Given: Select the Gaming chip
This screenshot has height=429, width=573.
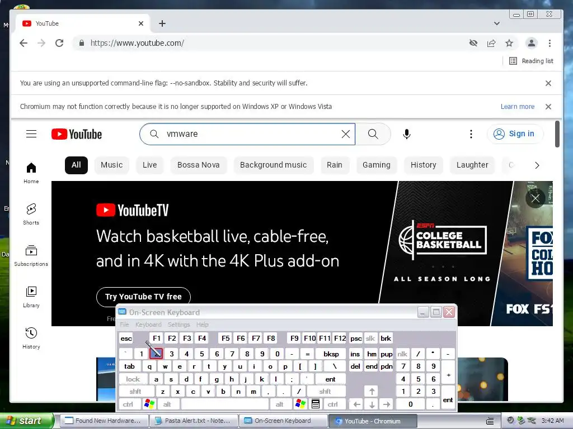Looking at the screenshot, I should [377, 165].
